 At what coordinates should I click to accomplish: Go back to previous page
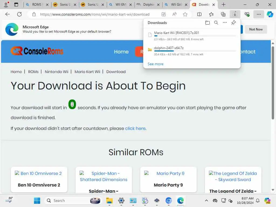pos(8,14)
